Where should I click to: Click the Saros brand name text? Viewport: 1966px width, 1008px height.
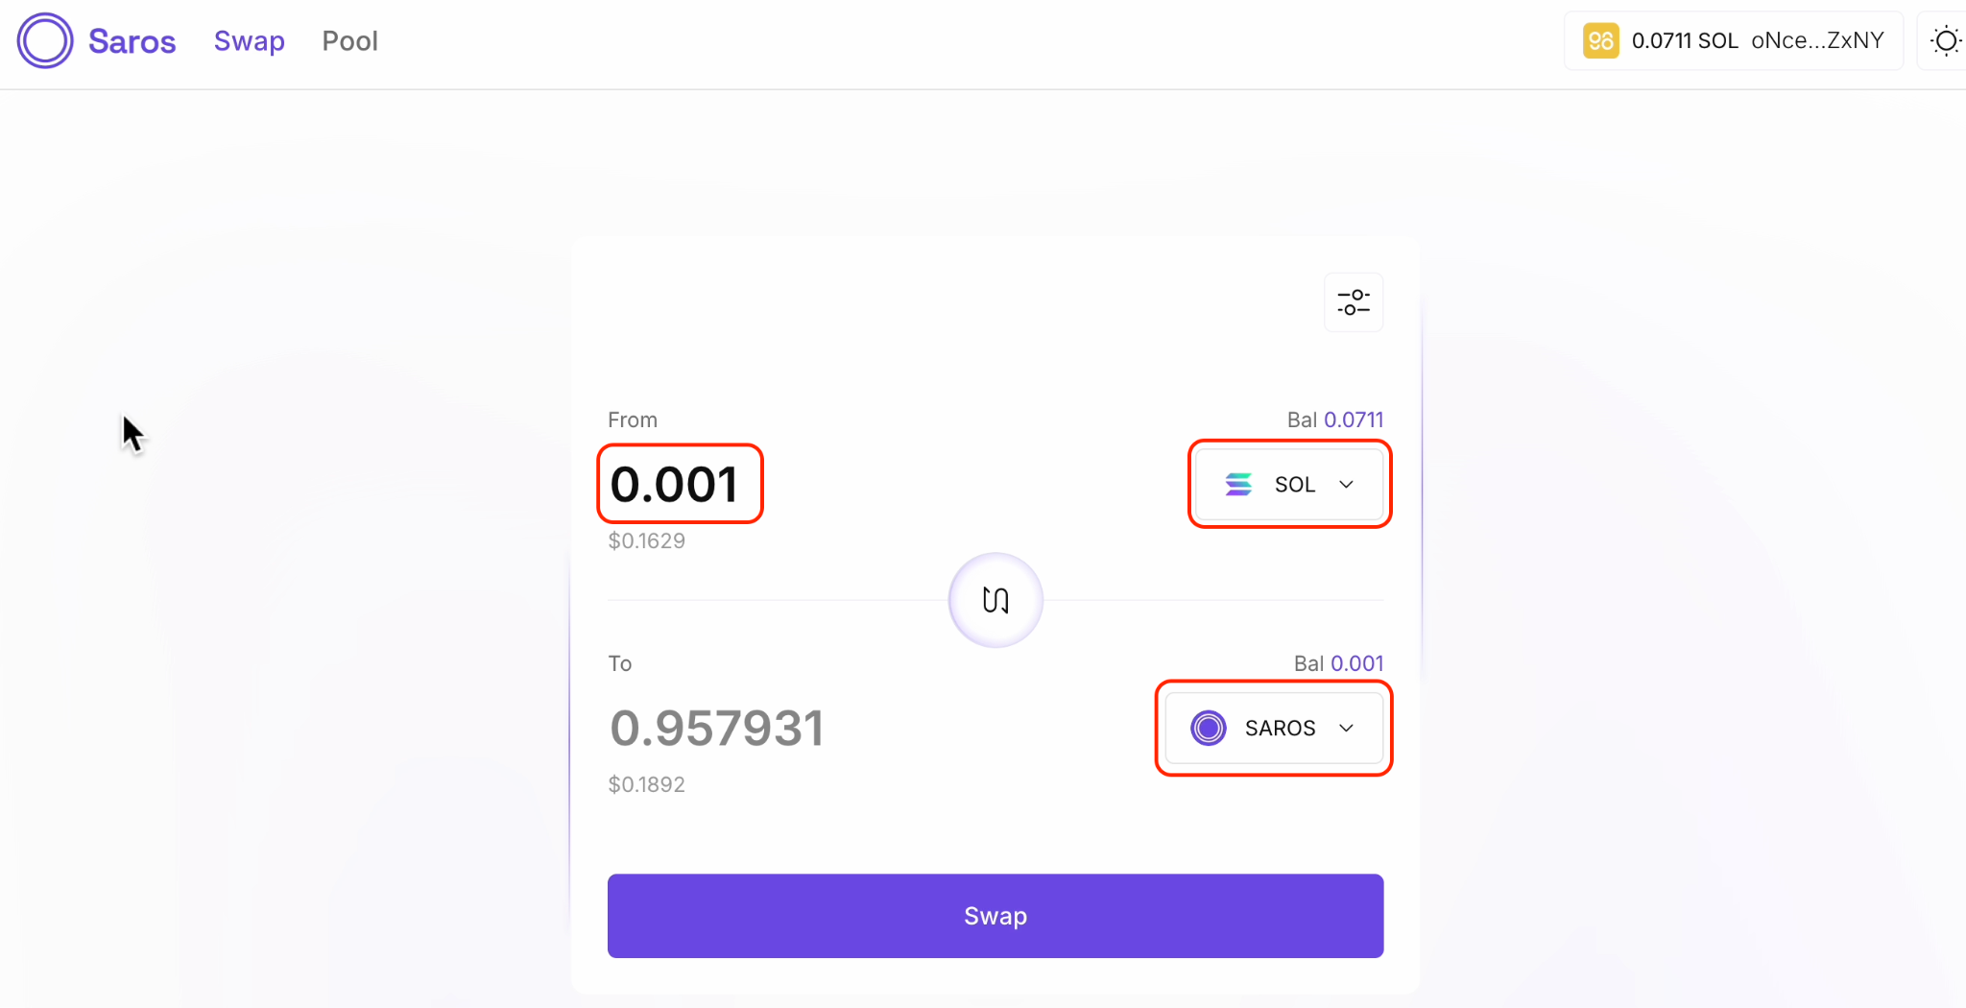click(x=132, y=41)
